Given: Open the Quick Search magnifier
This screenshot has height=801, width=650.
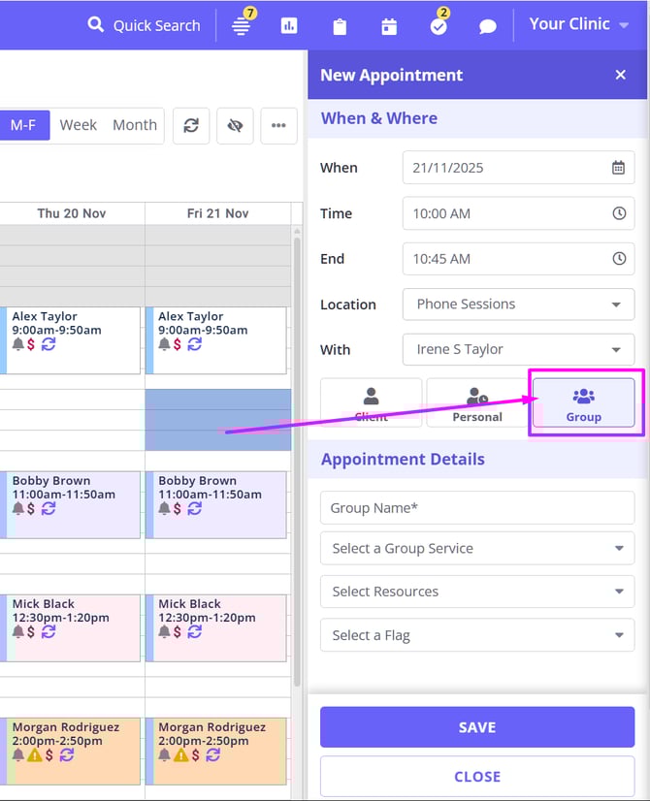Looking at the screenshot, I should click(95, 25).
